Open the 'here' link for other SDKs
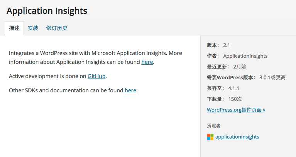 click(130, 90)
